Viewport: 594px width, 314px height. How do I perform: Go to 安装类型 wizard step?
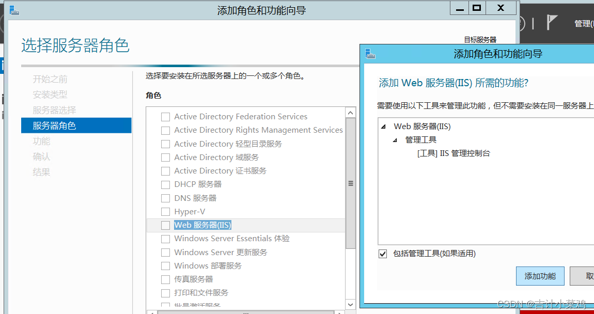tap(50, 95)
